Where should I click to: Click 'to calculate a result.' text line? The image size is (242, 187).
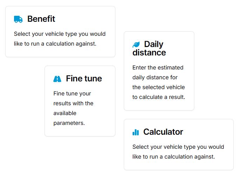pos(159,97)
